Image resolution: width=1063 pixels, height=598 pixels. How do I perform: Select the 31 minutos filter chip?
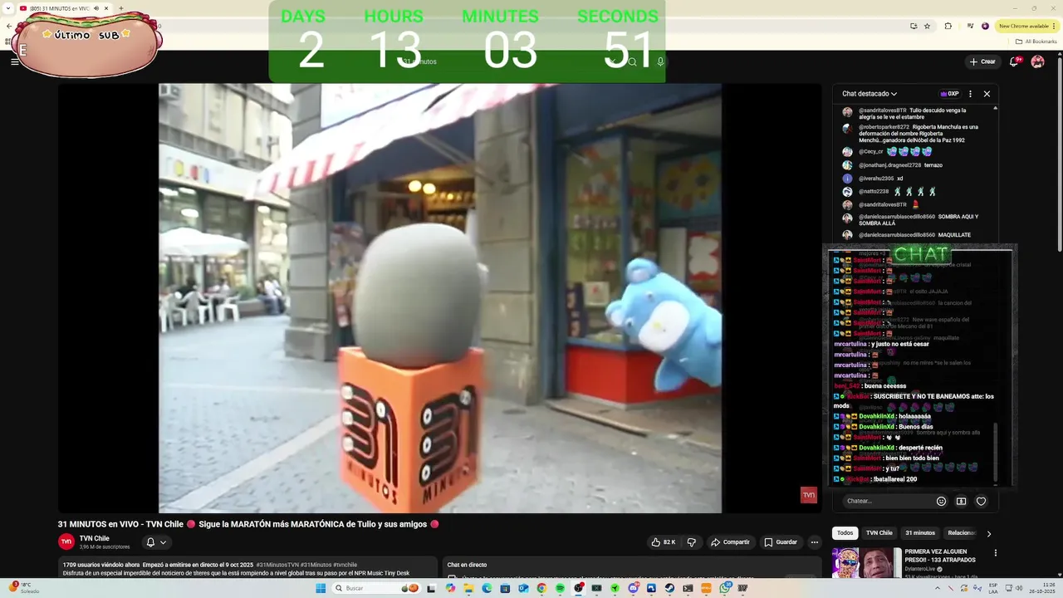point(920,533)
